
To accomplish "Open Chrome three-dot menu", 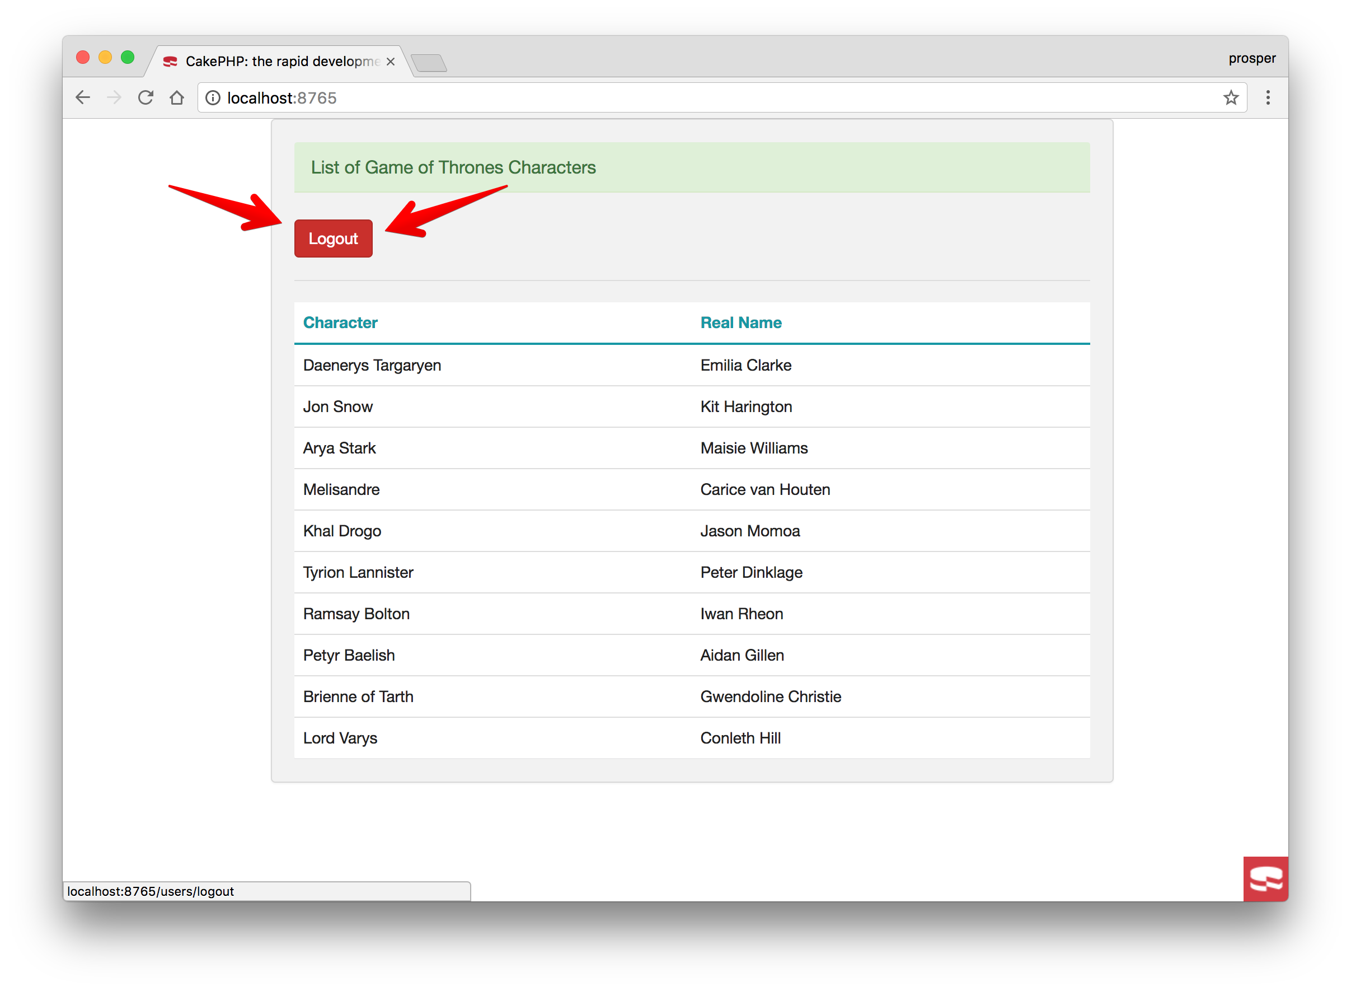I will click(1268, 98).
